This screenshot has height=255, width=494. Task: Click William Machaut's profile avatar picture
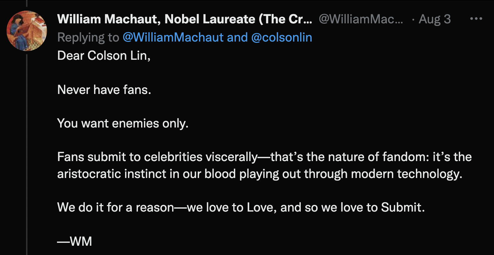[27, 31]
